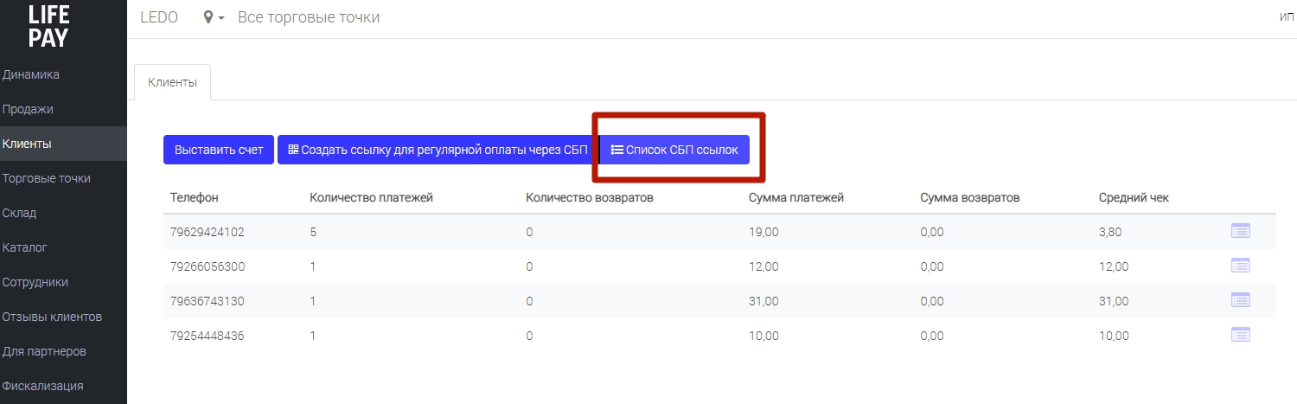Open details icon for client 79629424102

(x=1240, y=231)
